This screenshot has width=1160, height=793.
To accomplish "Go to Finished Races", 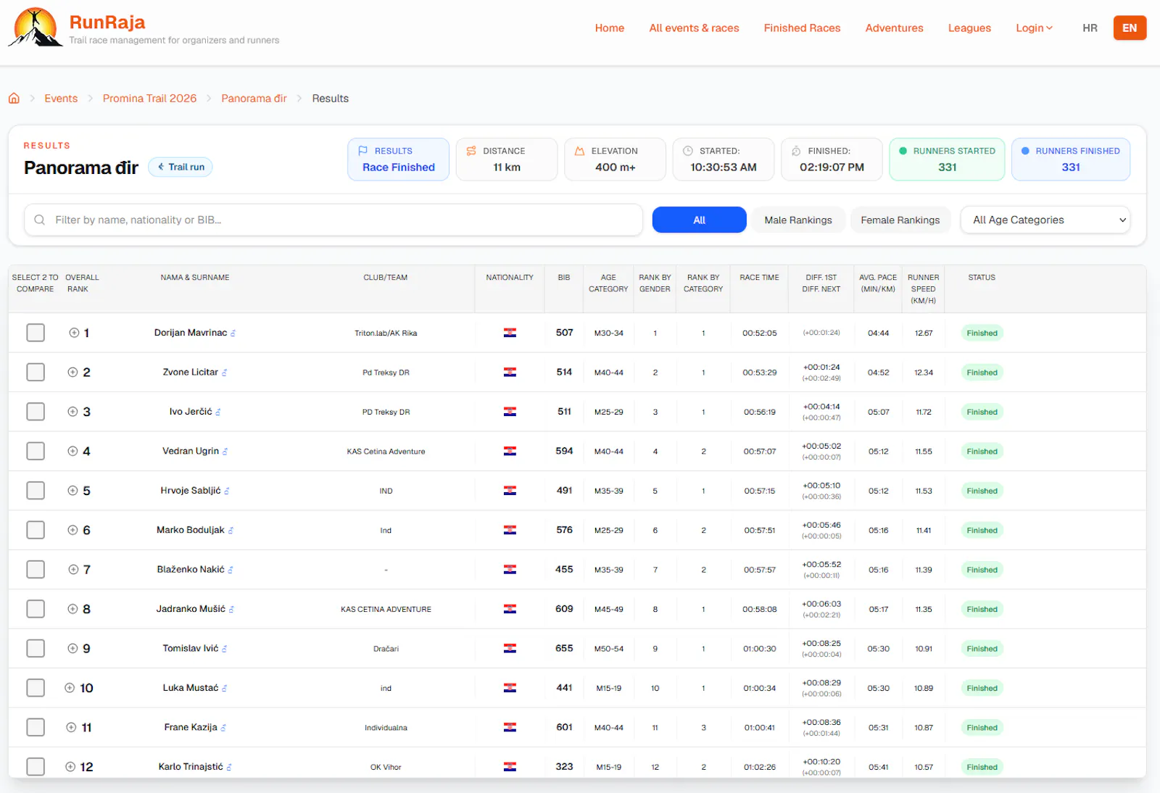I will (x=802, y=28).
